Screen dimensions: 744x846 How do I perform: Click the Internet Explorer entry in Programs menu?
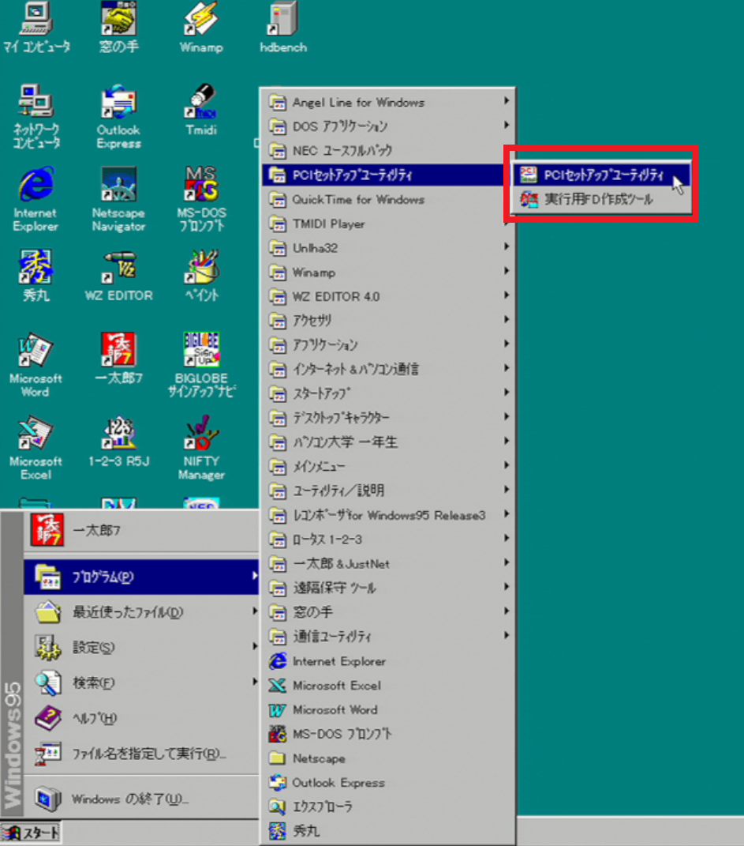(x=388, y=661)
